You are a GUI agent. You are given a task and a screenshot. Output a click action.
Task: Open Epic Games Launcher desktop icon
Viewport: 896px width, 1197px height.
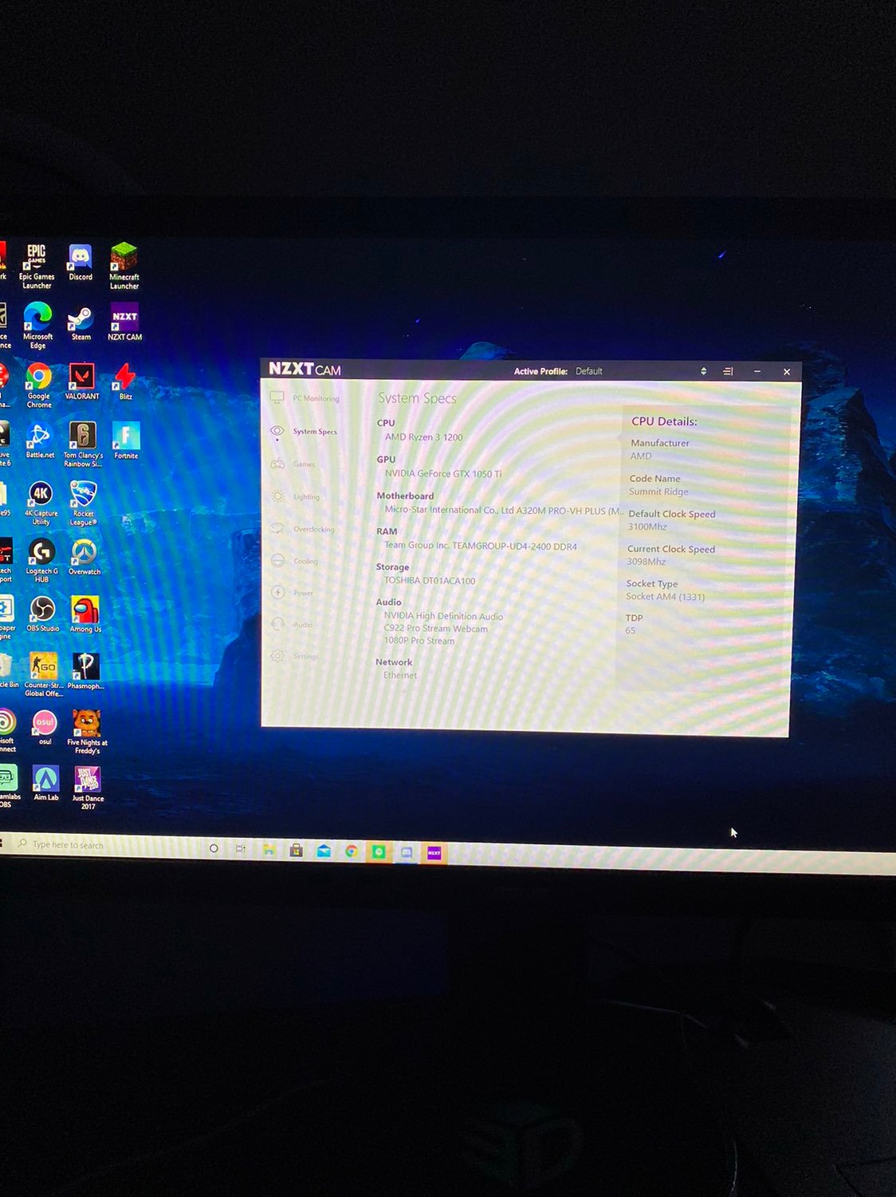pyautogui.click(x=37, y=266)
